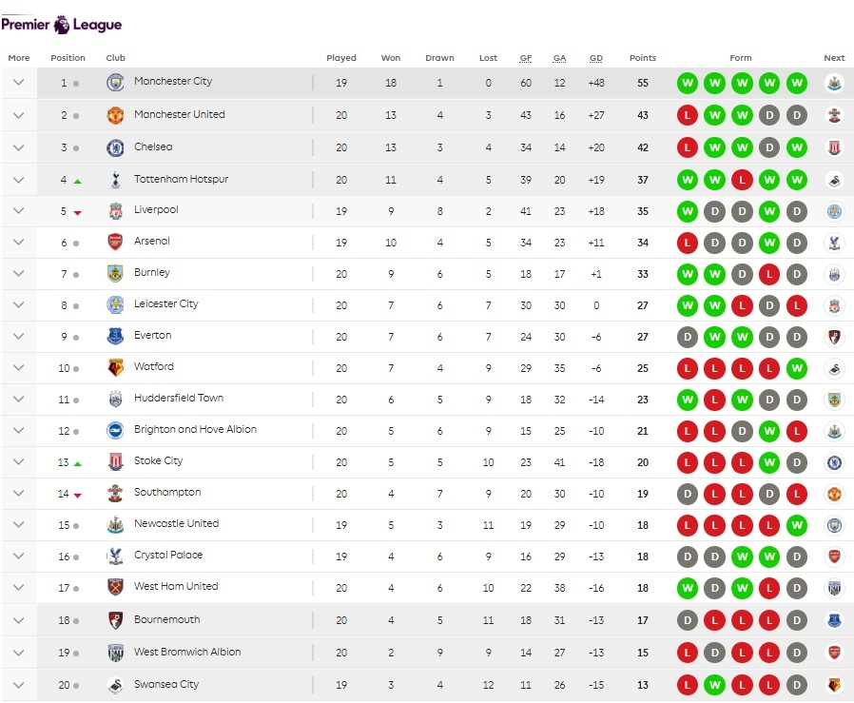Click the Chelsea club badge
Viewport: 854px width, 703px height.
tap(115, 147)
